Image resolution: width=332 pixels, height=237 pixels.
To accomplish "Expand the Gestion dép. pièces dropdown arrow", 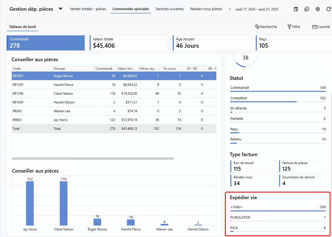I will (x=61, y=9).
